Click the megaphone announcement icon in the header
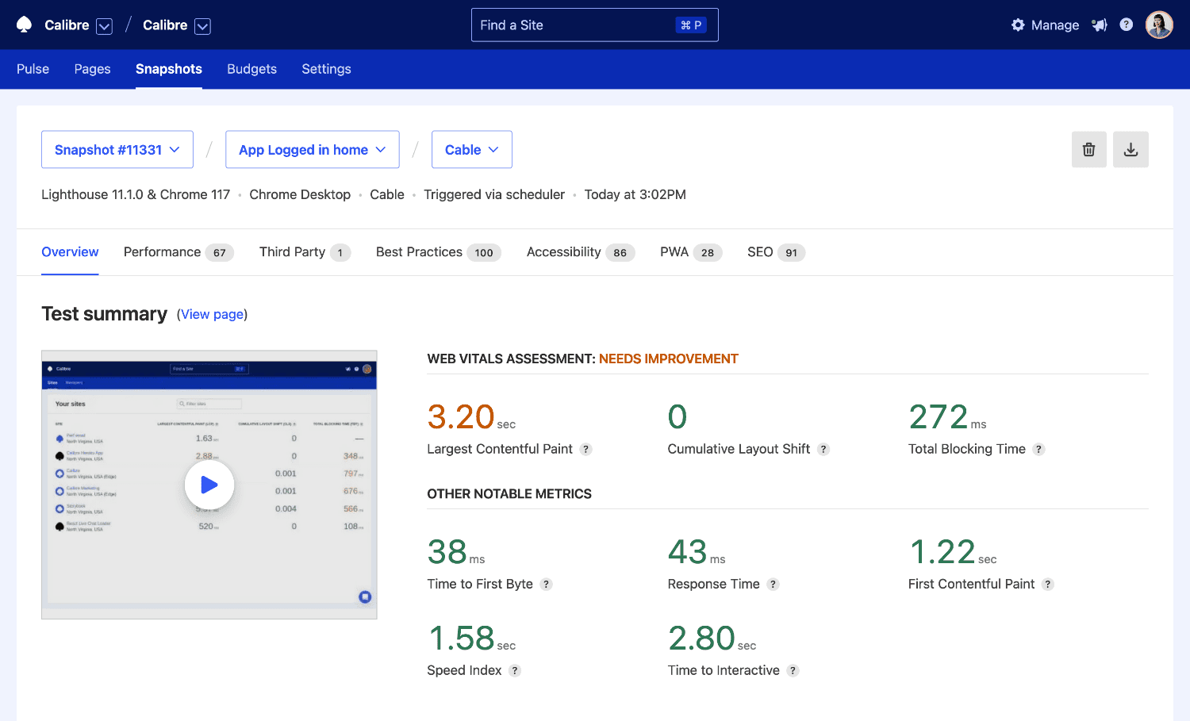The height and width of the screenshot is (721, 1190). [1100, 25]
